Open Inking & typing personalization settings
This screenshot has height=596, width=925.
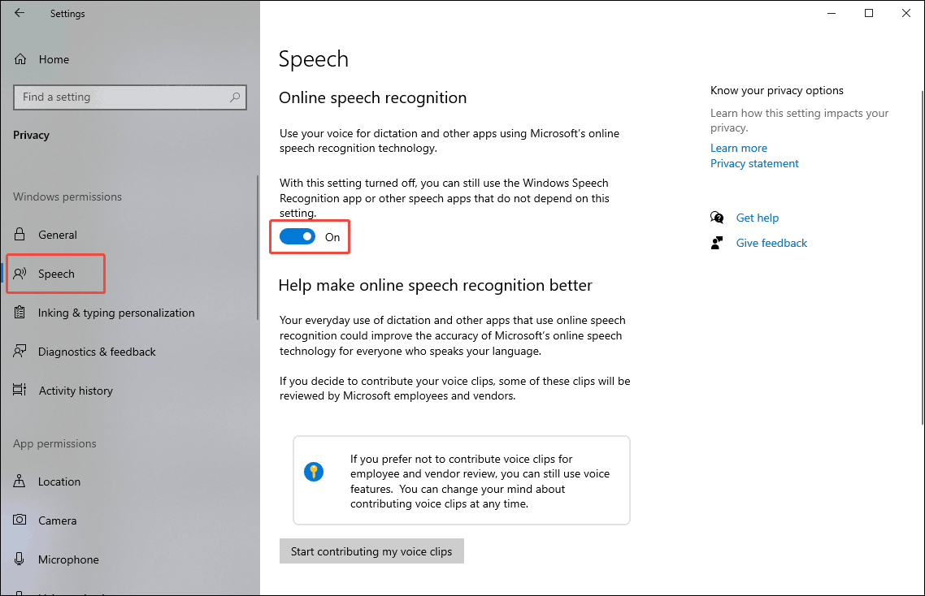116,313
